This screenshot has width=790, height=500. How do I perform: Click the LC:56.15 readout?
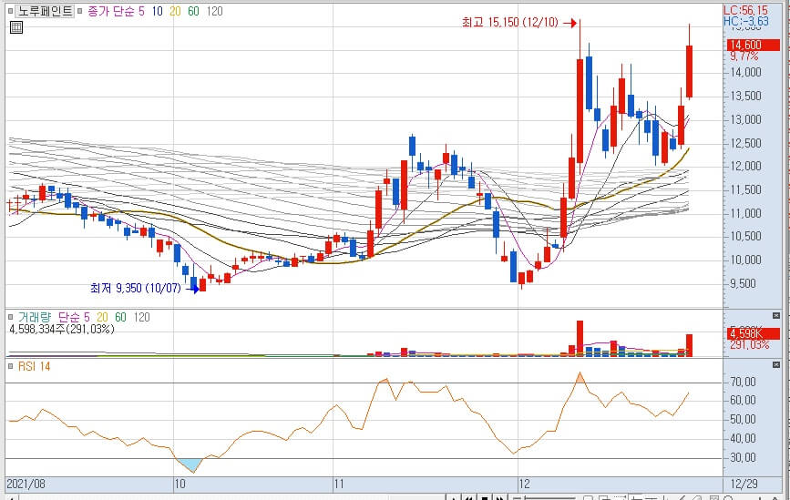(745, 10)
